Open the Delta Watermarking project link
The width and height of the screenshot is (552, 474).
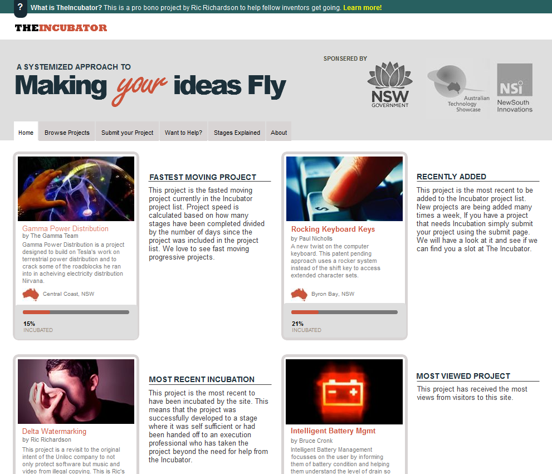54,431
